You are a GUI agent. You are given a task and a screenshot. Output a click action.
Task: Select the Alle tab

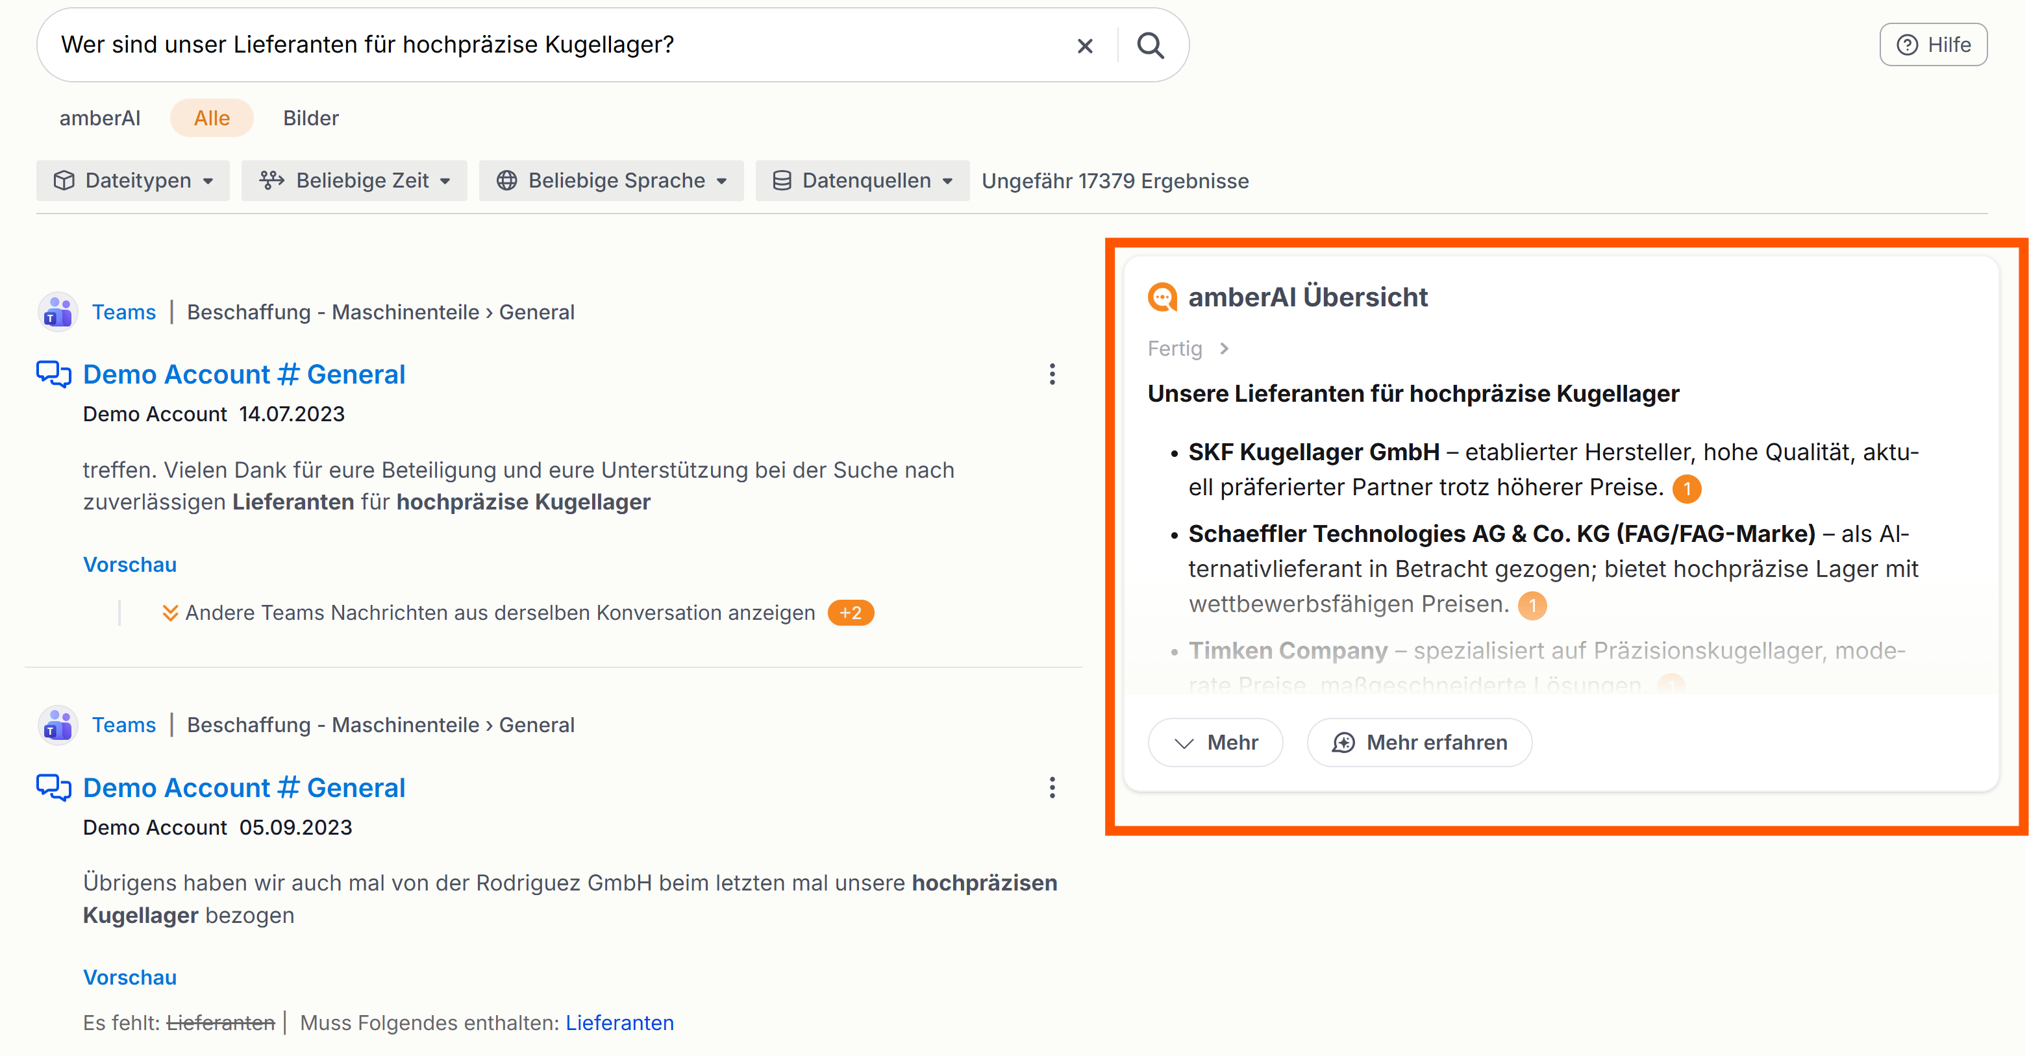coord(212,118)
